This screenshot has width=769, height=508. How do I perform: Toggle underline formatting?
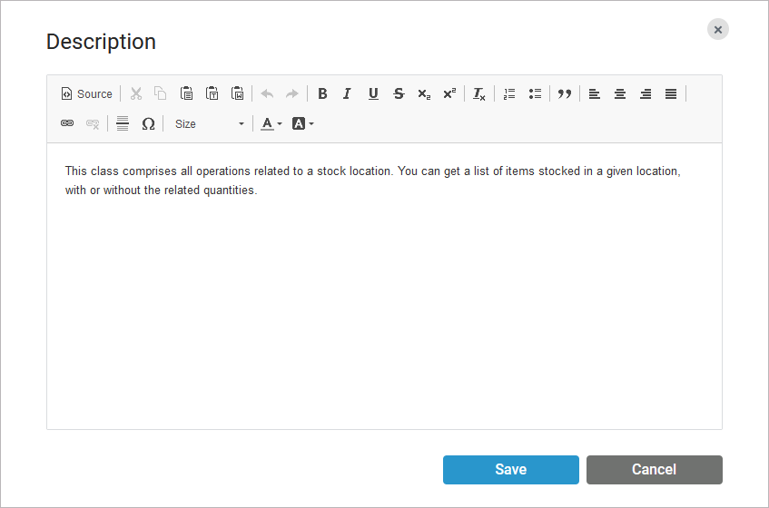click(x=373, y=93)
